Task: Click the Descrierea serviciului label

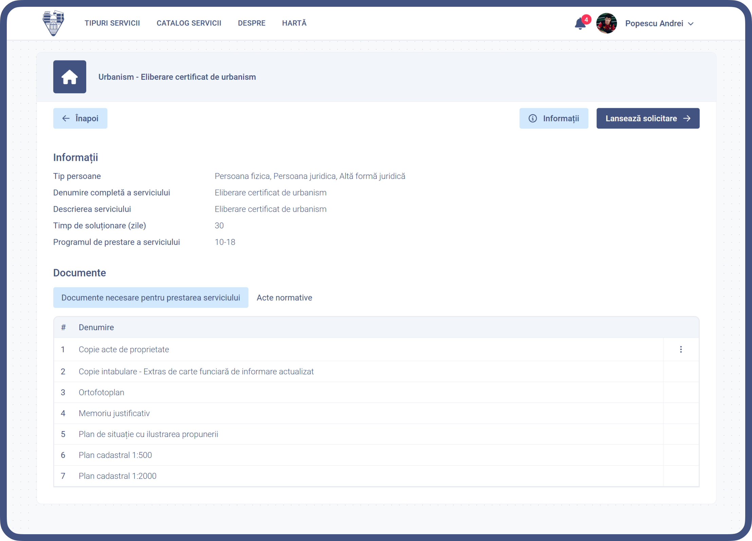Action: click(x=92, y=209)
